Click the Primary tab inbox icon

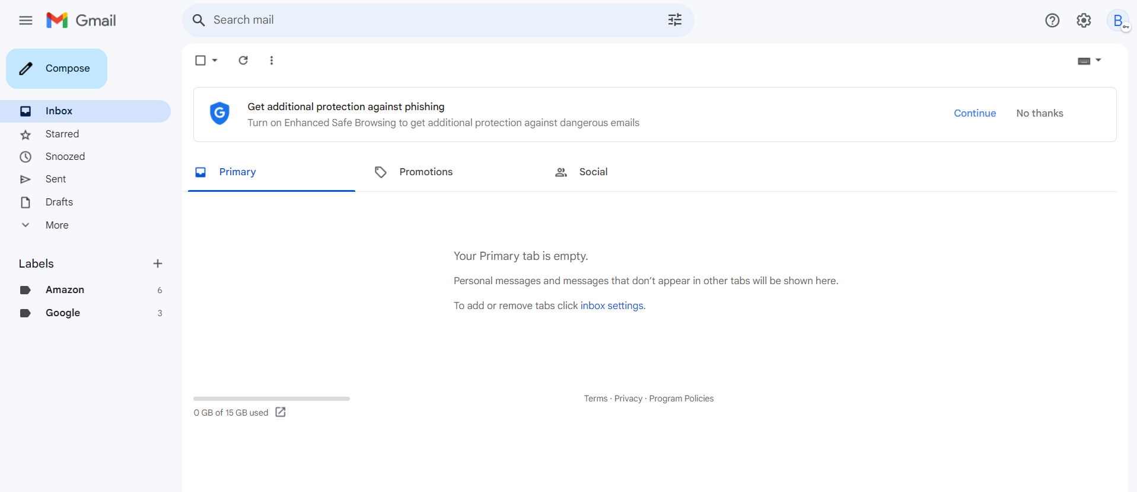point(200,172)
